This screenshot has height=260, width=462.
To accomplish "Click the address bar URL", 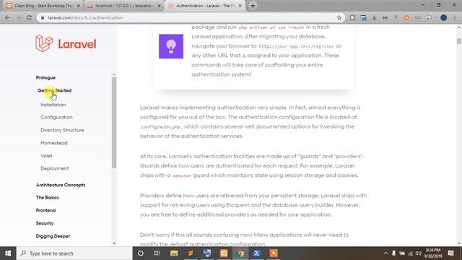I will 85,17.
